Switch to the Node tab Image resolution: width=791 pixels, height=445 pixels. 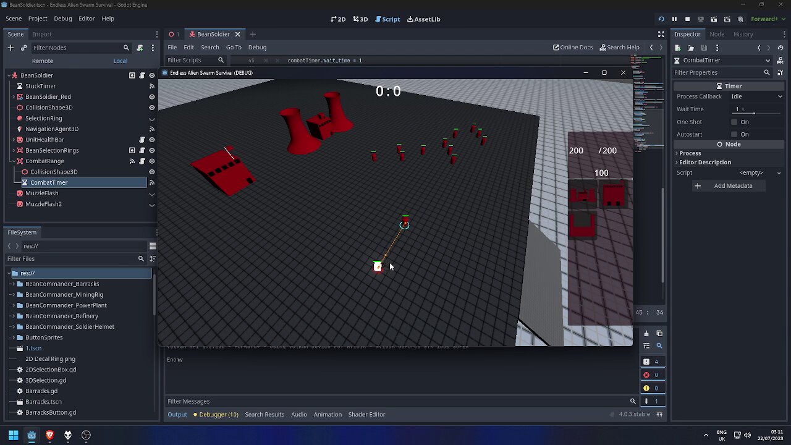pyautogui.click(x=717, y=34)
